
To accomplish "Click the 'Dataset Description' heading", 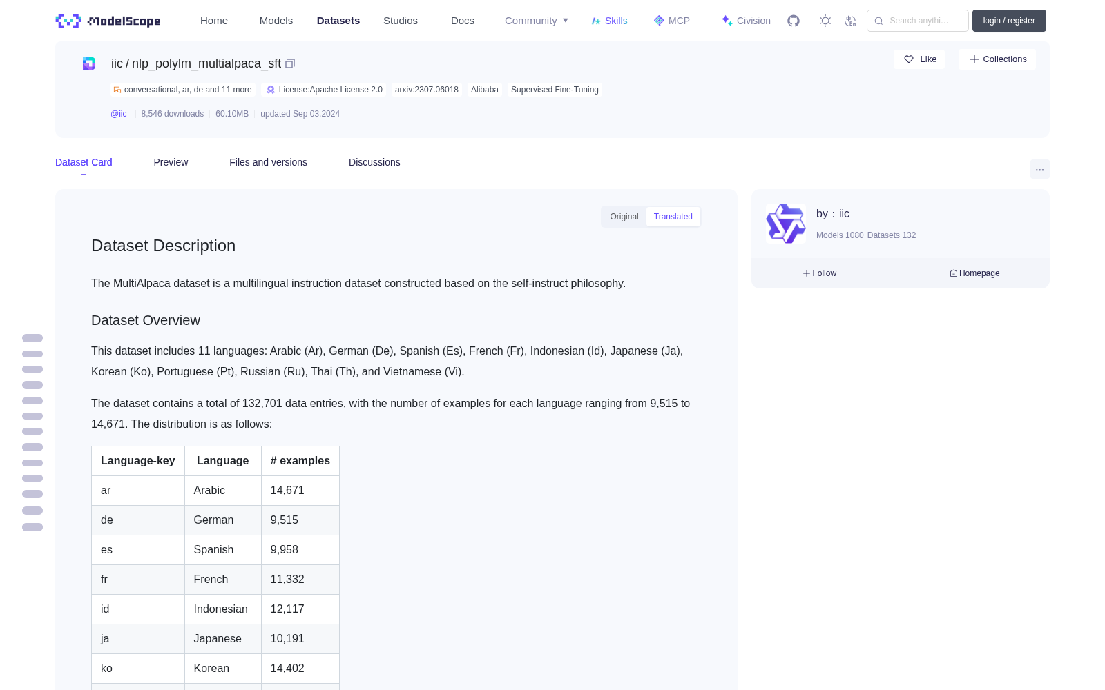I will (163, 246).
